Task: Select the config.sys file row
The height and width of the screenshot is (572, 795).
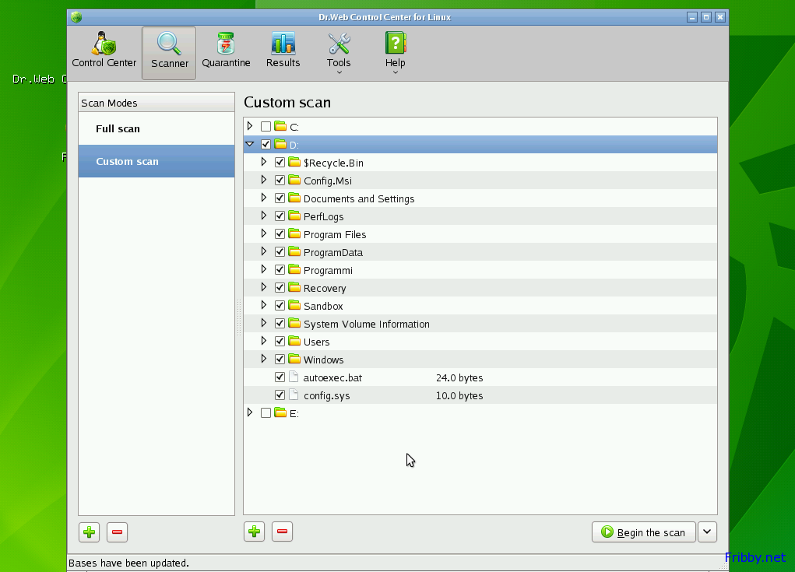Action: pos(327,396)
